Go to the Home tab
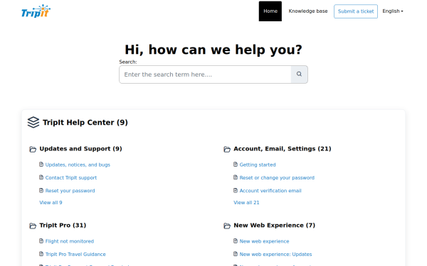Image resolution: width=427 pixels, height=266 pixels. click(x=270, y=11)
